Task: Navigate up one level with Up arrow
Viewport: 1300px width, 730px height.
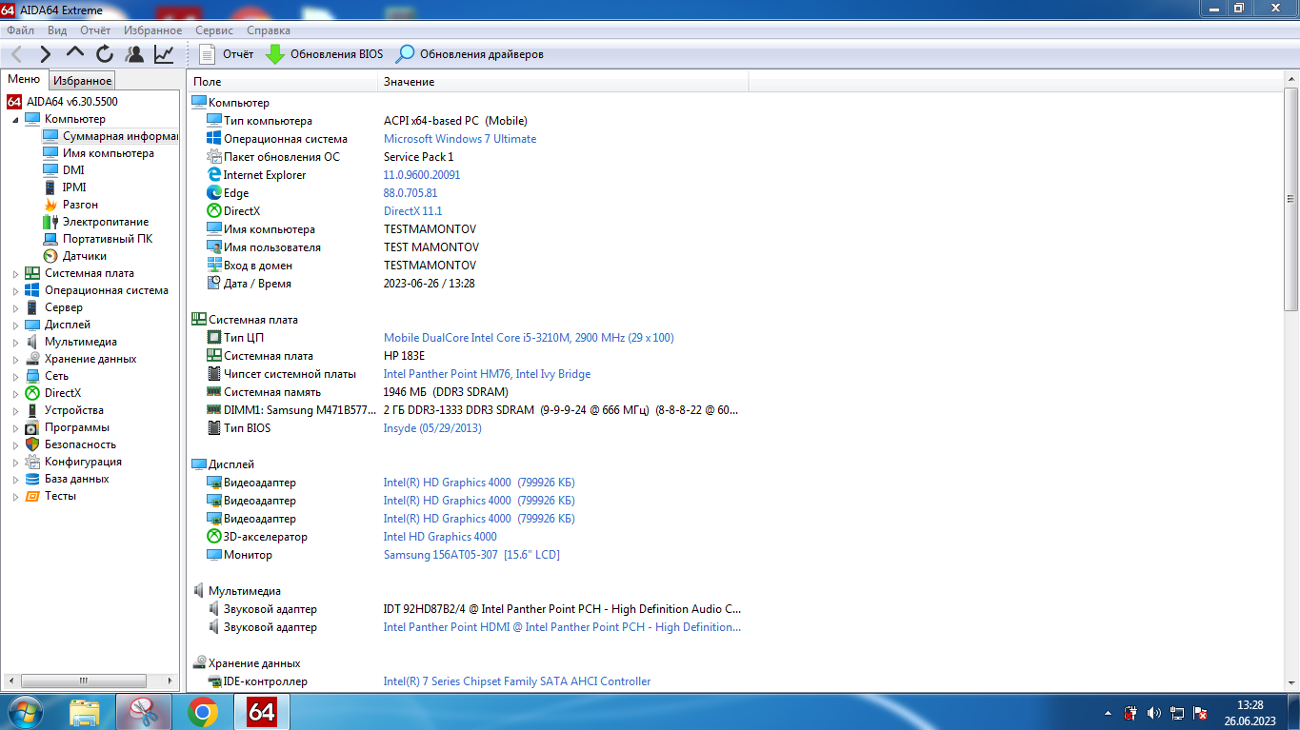Action: tap(75, 54)
